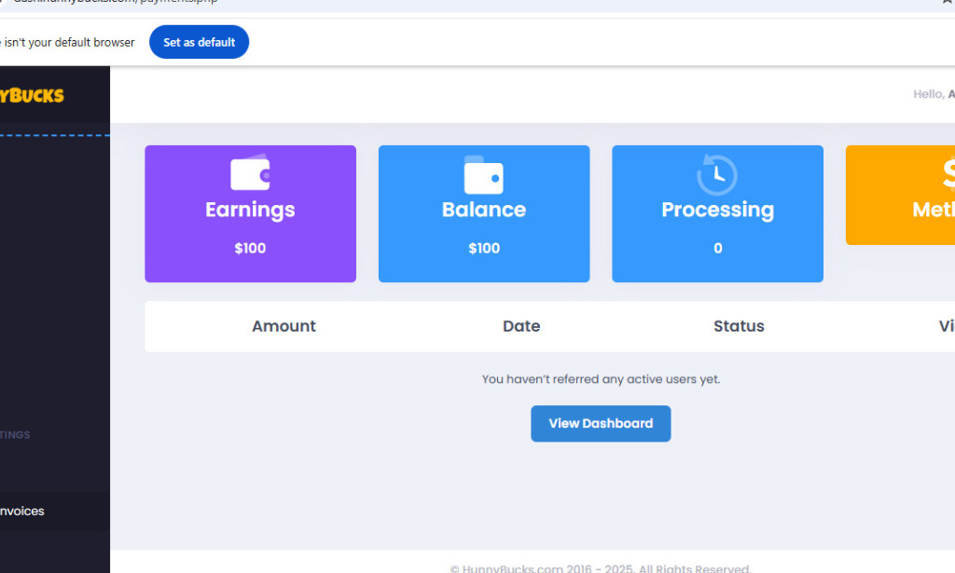Viewport: 955px width, 573px height.
Task: Click the Processing counter card
Action: [x=716, y=213]
